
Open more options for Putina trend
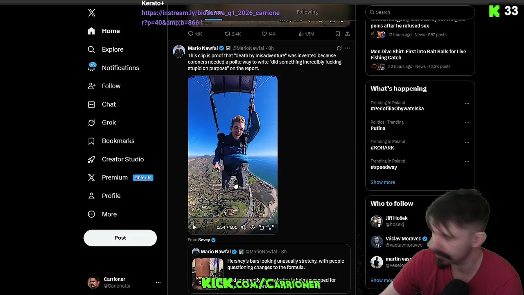coord(467,123)
